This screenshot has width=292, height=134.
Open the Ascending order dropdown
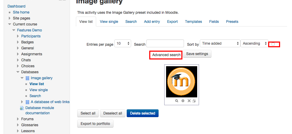point(254,43)
